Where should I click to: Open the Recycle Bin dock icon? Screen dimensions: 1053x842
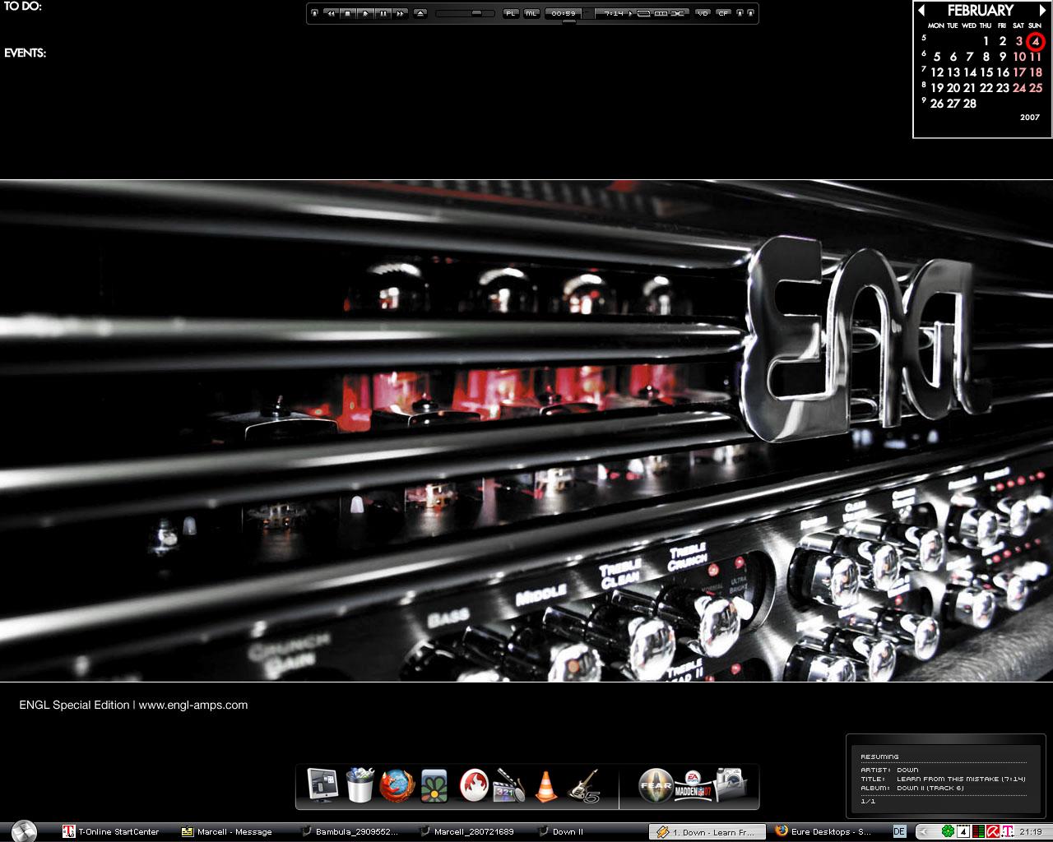360,785
